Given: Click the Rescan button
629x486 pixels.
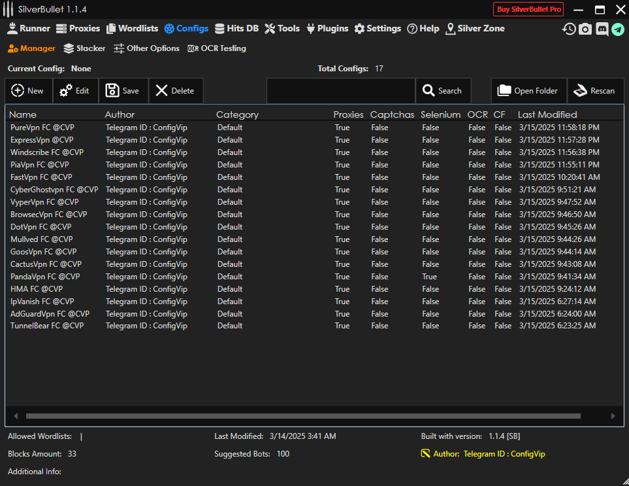Looking at the screenshot, I should [594, 91].
